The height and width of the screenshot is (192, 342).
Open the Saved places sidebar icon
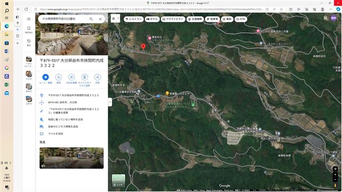click(x=29, y=30)
